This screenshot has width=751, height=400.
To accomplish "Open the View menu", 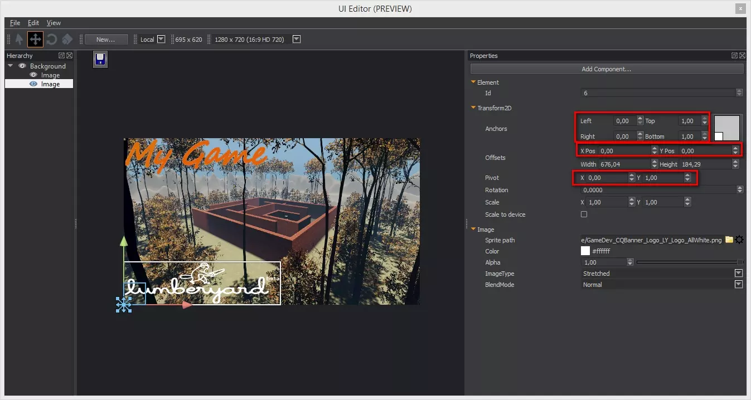I will tap(54, 23).
